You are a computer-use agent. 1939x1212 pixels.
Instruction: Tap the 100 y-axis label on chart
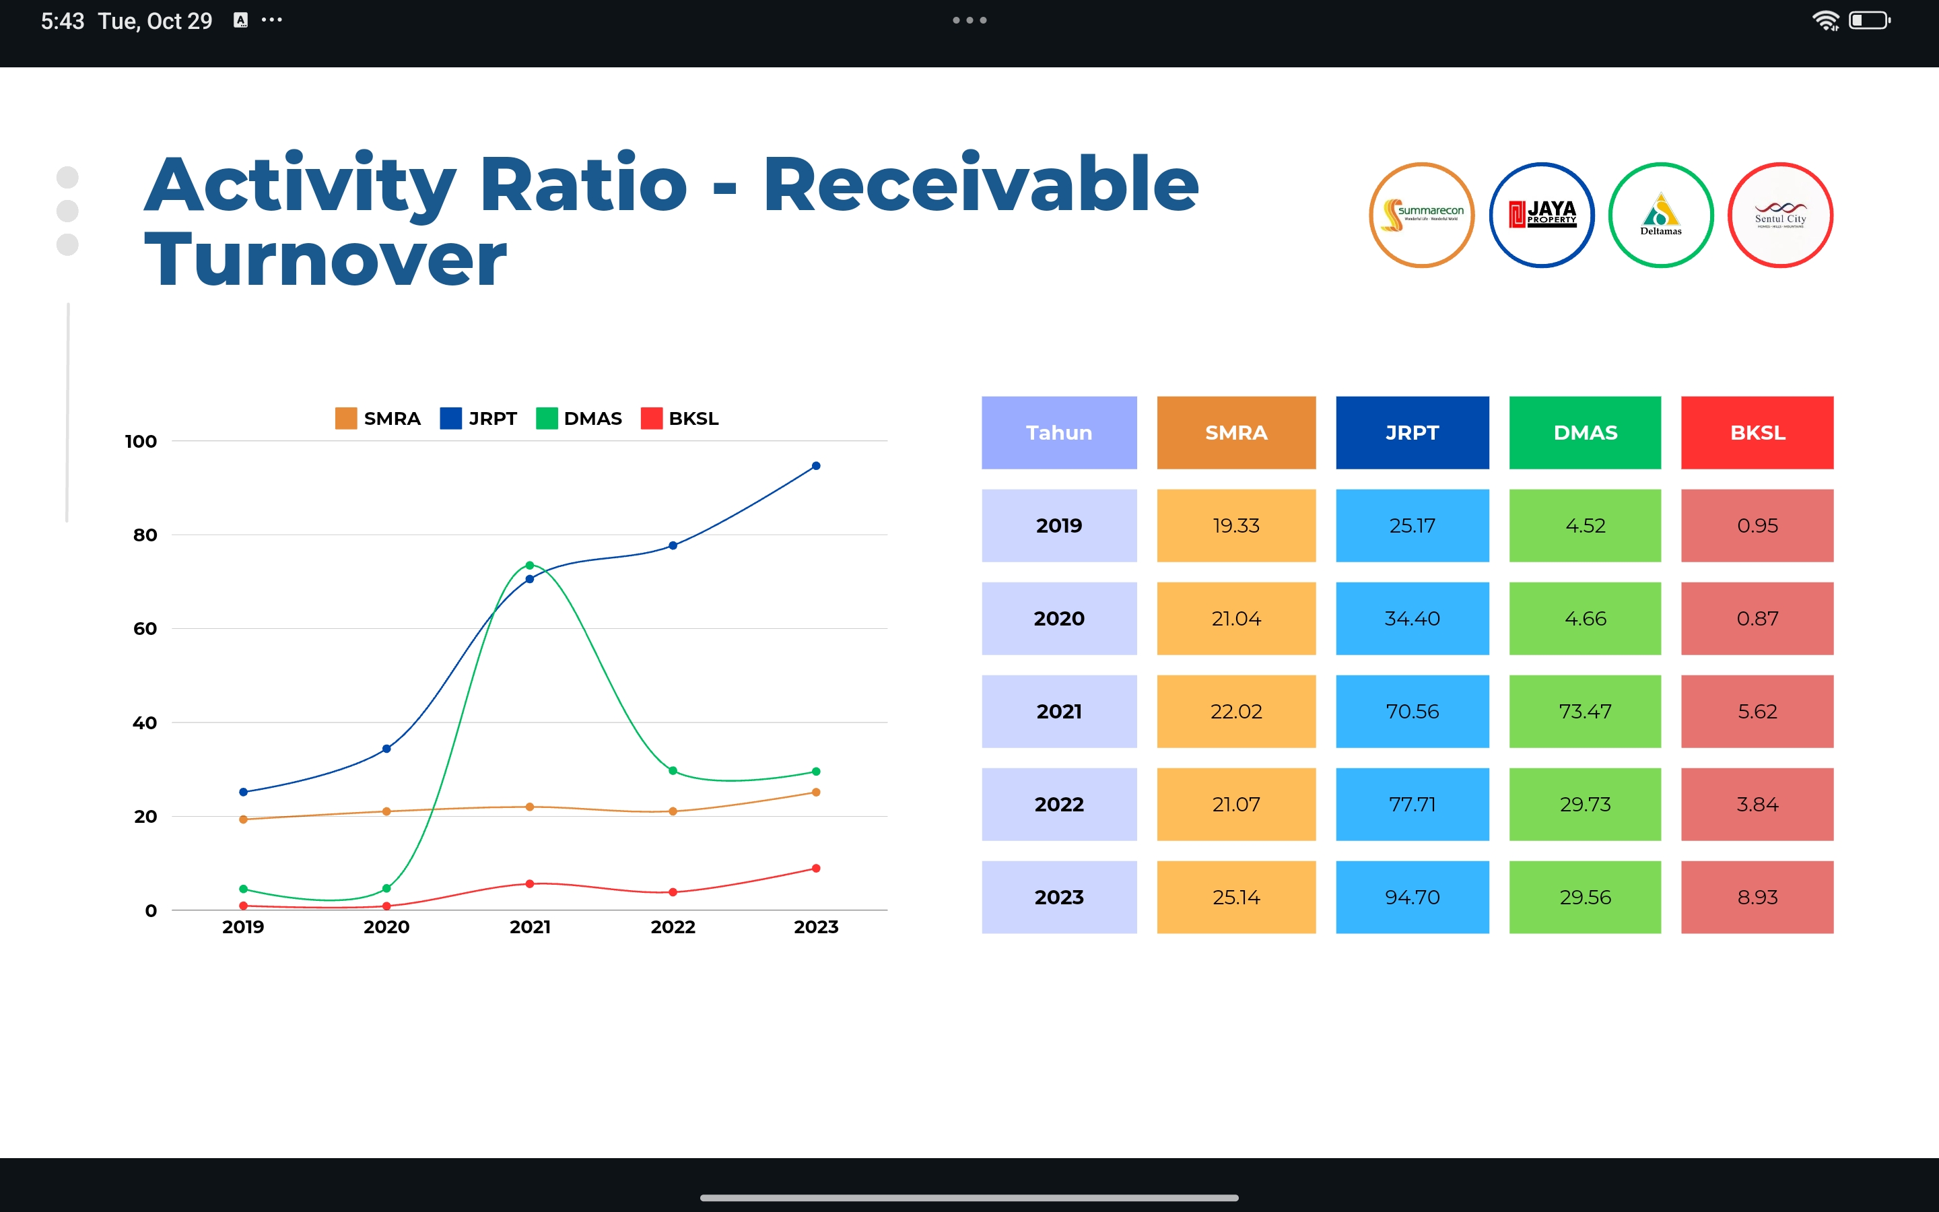coord(141,441)
